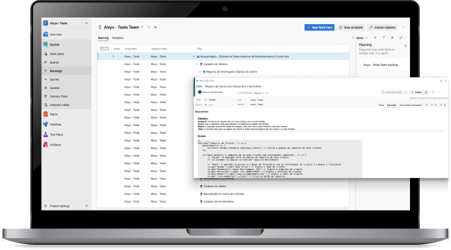451x250 pixels.
Task: Enter full screen mode for backlog
Action: pyautogui.click(x=401, y=38)
